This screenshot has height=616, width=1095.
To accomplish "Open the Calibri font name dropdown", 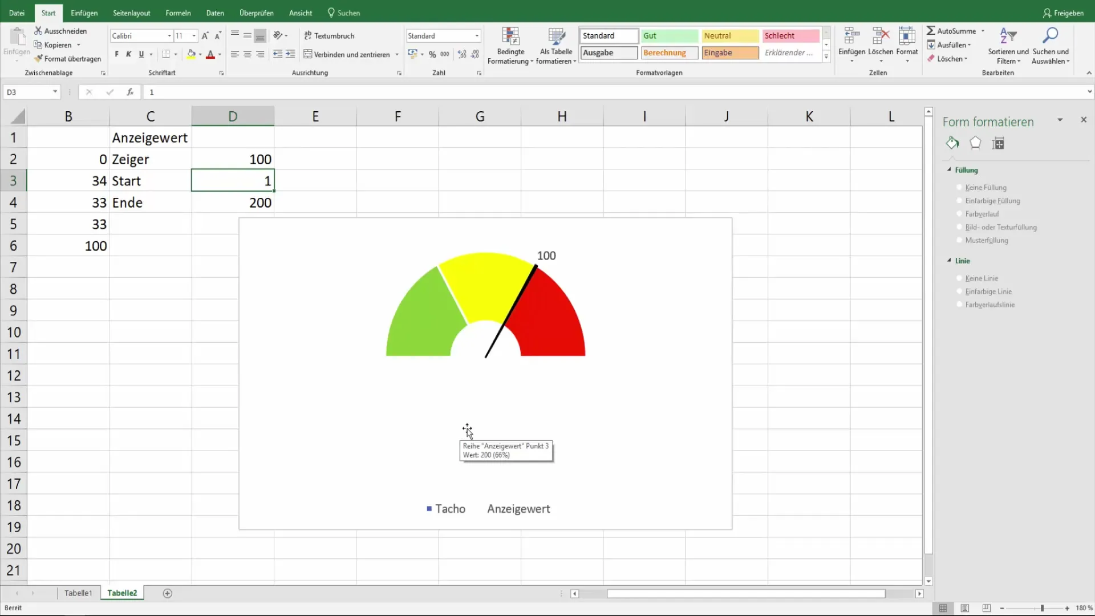I will (169, 35).
